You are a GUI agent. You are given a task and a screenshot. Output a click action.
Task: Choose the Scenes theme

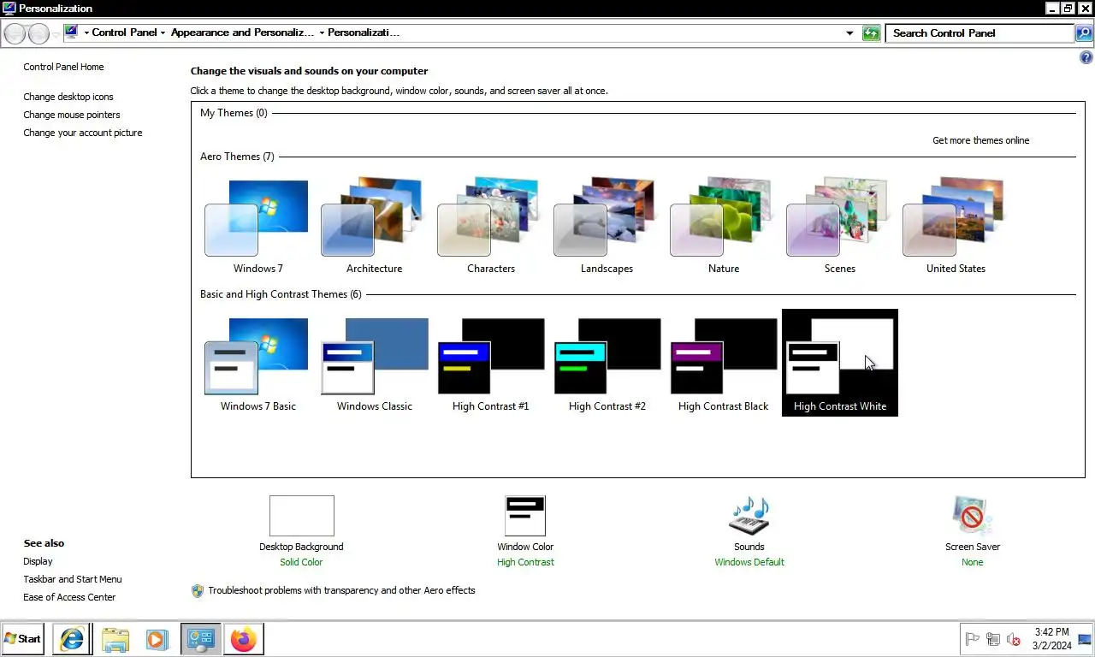coord(839,226)
